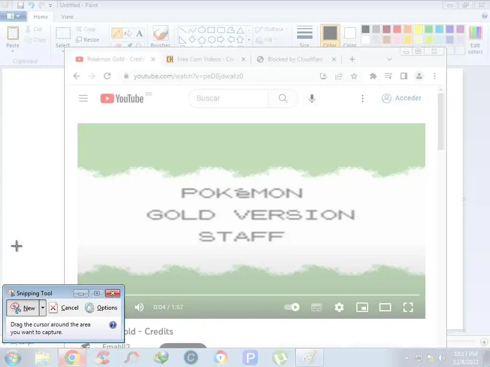Click the share page icon in address bar
This screenshot has width=490, height=367.
click(x=339, y=76)
